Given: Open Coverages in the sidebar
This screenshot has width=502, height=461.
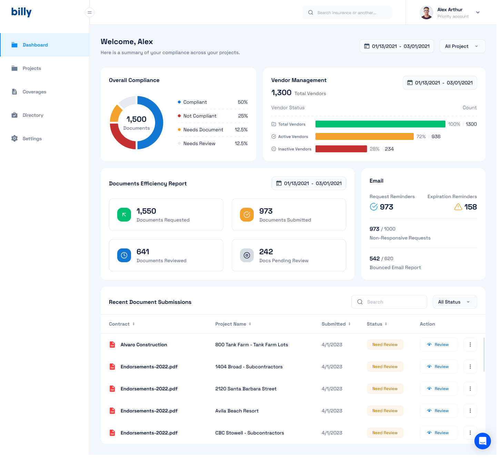Looking at the screenshot, I should click(x=45, y=92).
